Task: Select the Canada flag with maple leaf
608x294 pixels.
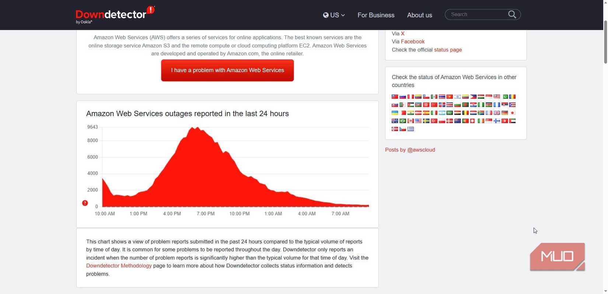Action: 410,121
